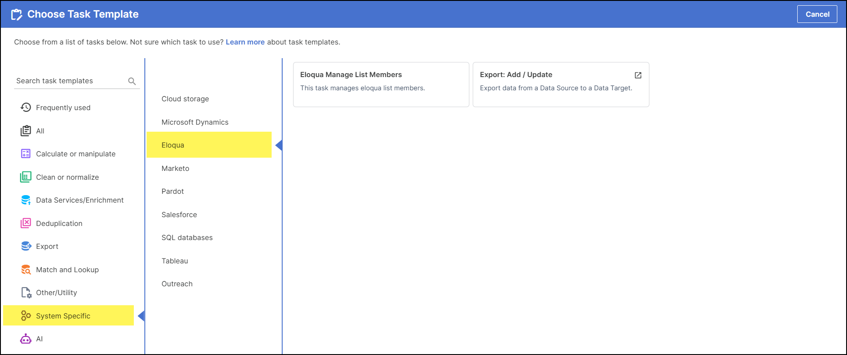Open the Learn more link

[x=245, y=42]
